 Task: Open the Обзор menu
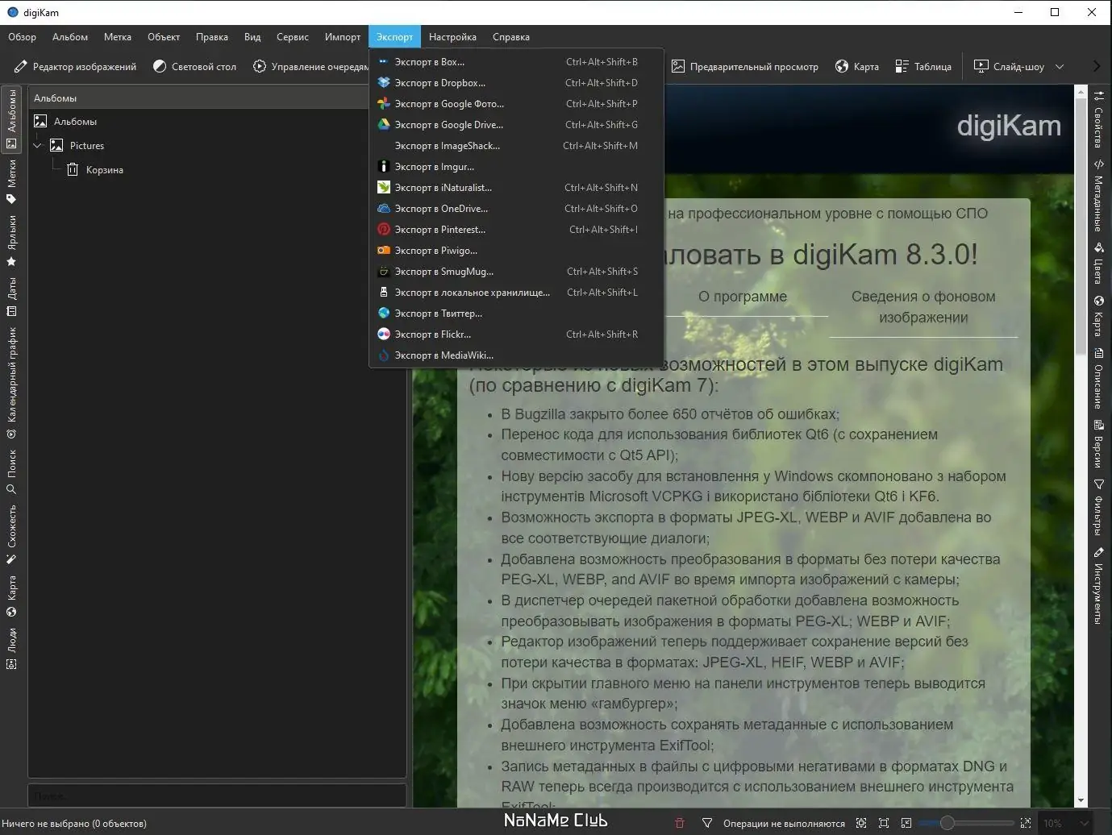click(23, 37)
